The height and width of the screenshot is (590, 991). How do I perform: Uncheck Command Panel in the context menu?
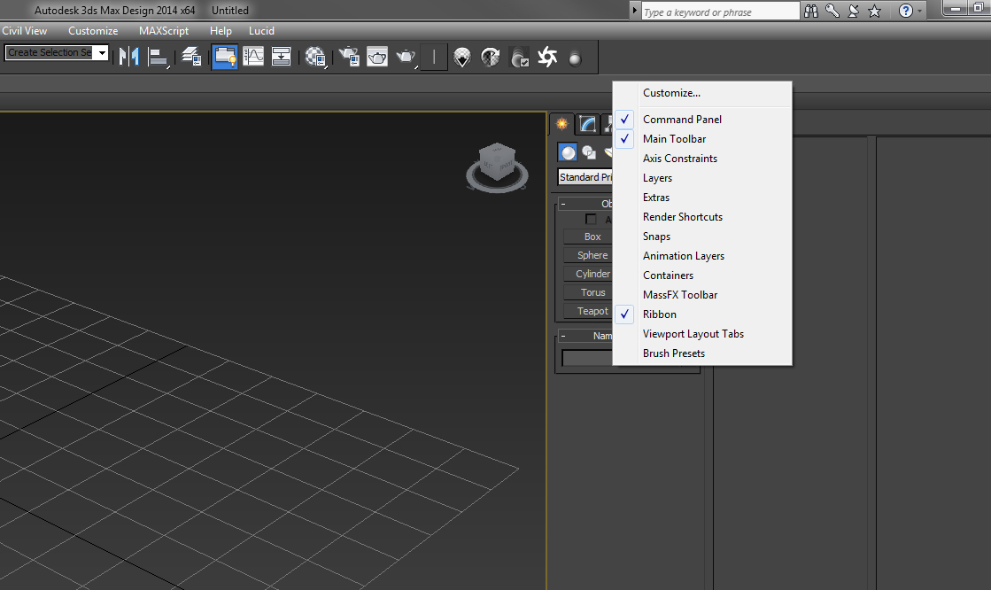point(682,120)
